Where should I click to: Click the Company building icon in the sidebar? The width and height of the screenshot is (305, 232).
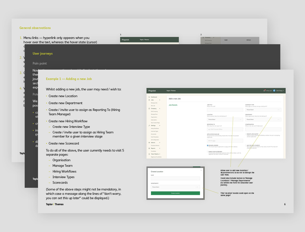point(149,108)
